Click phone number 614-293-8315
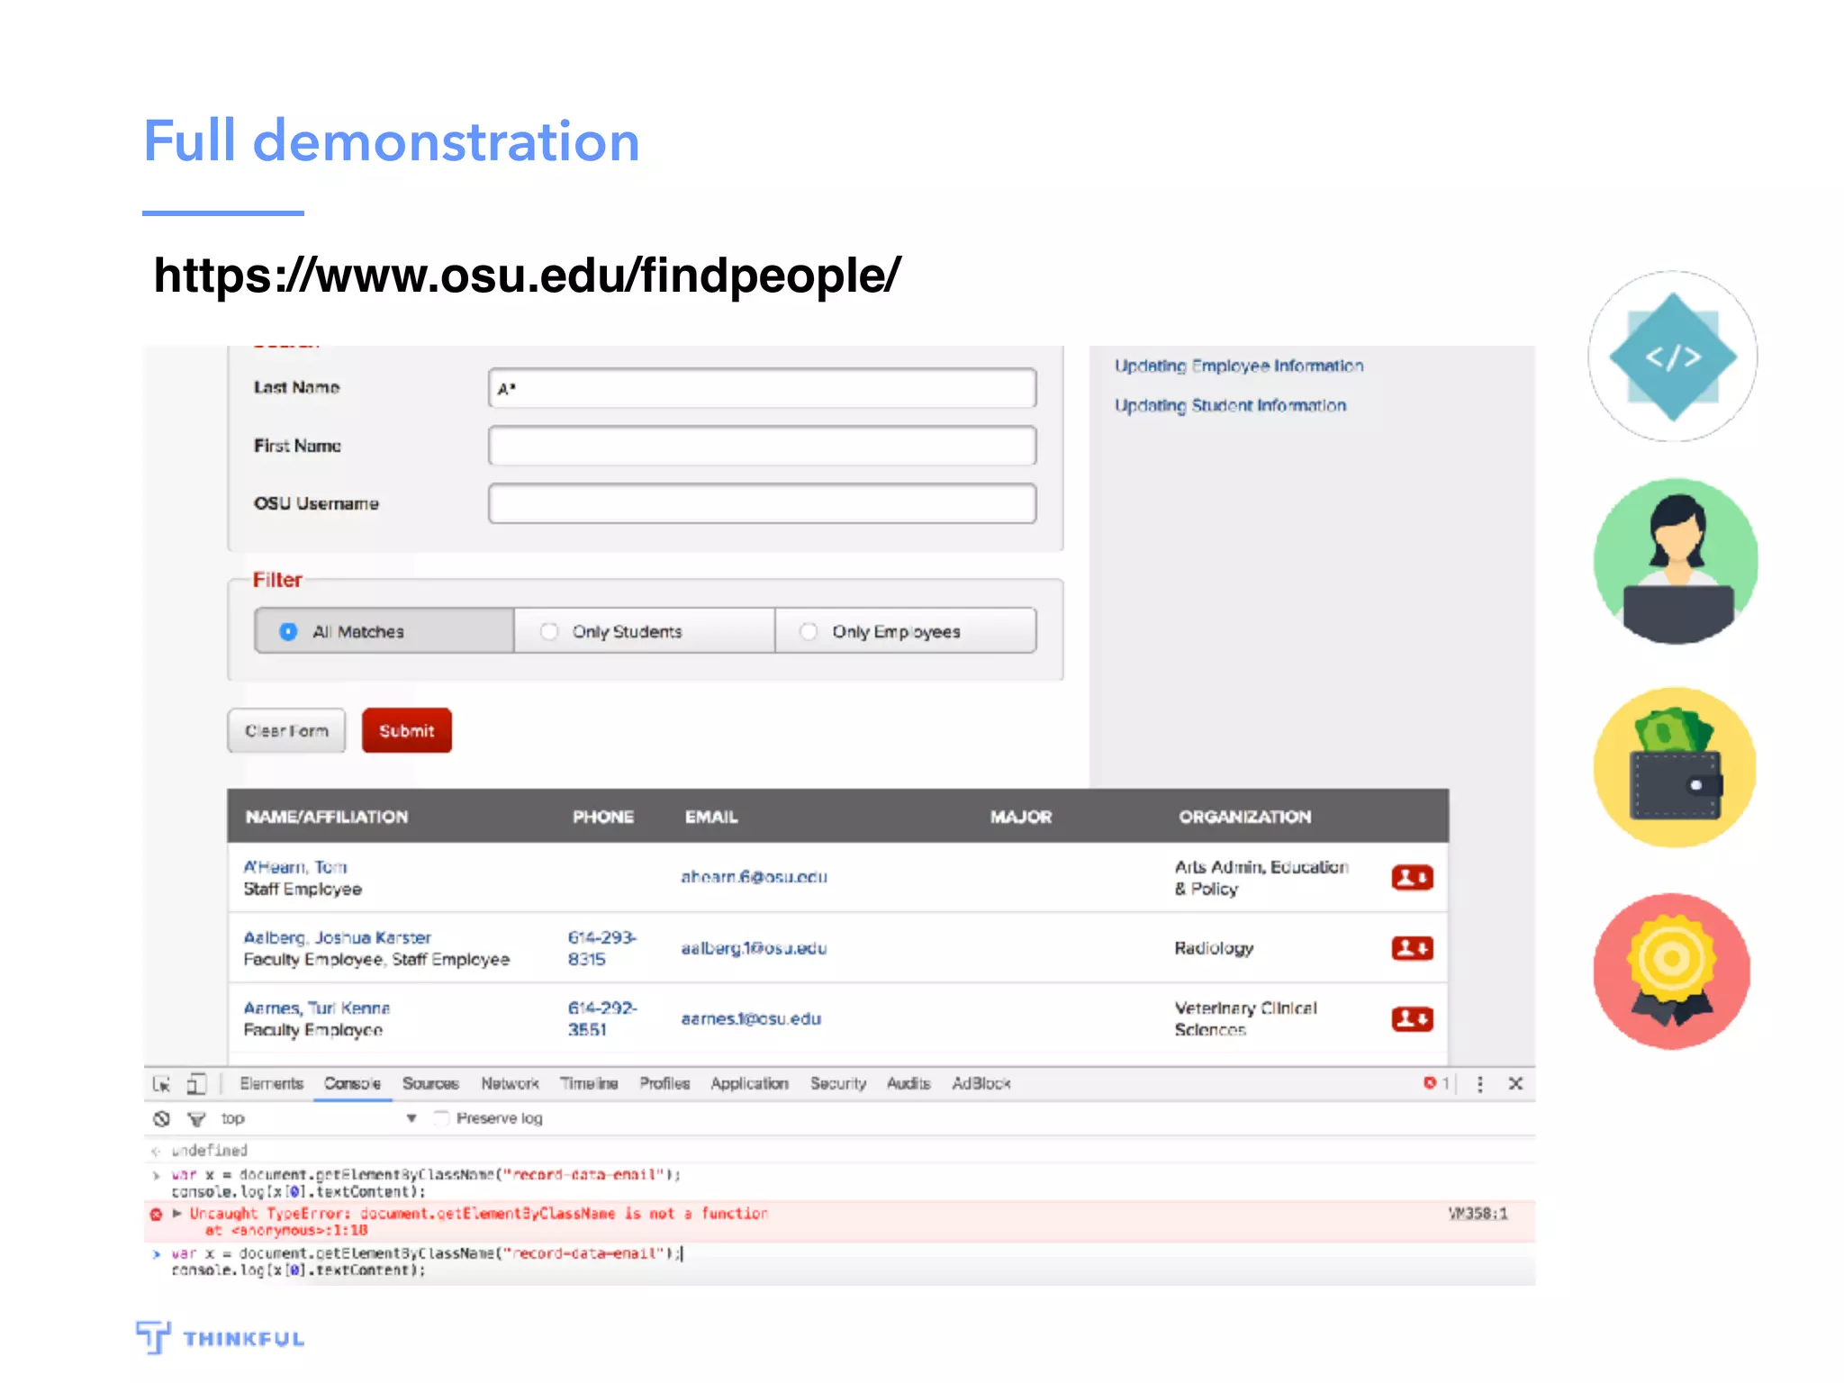The width and height of the screenshot is (1844, 1383). (601, 948)
